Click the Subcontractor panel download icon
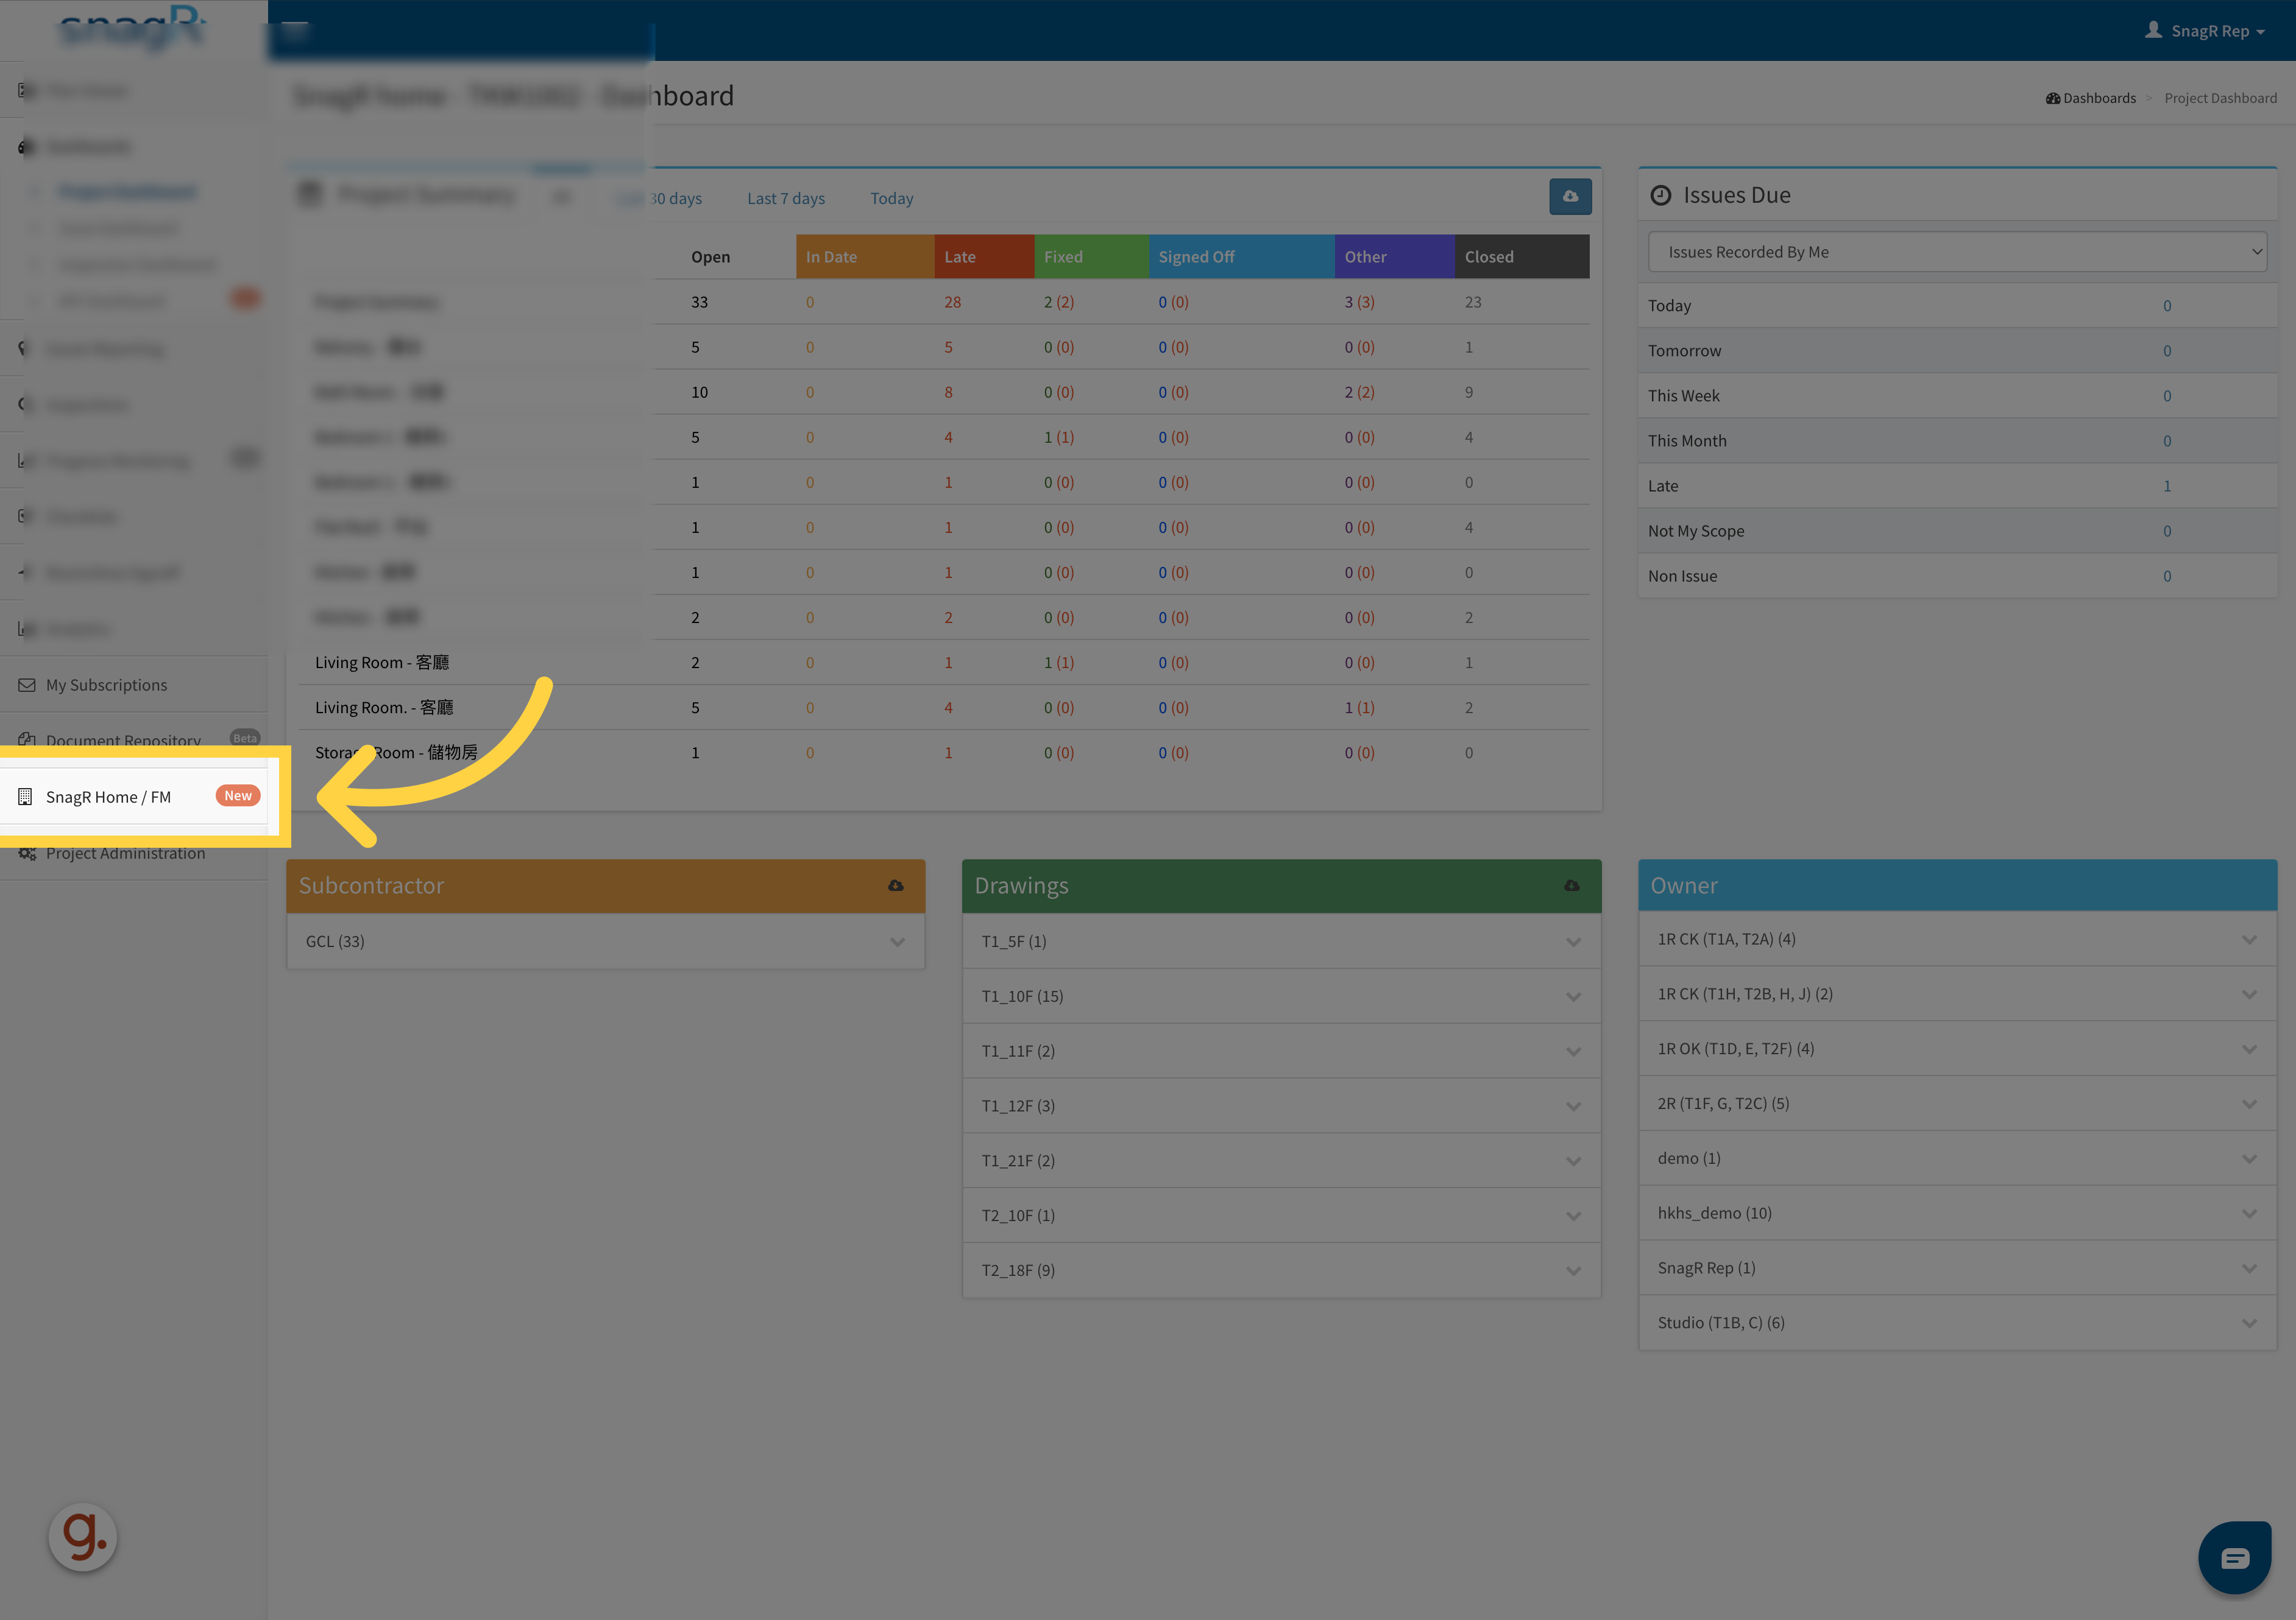Image resolution: width=2296 pixels, height=1620 pixels. (896, 886)
